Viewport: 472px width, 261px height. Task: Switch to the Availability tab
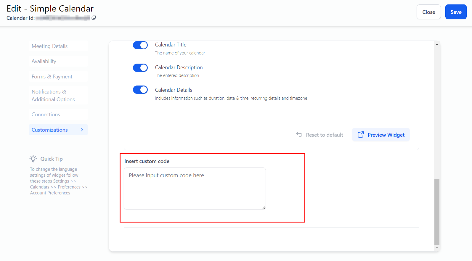pyautogui.click(x=44, y=61)
